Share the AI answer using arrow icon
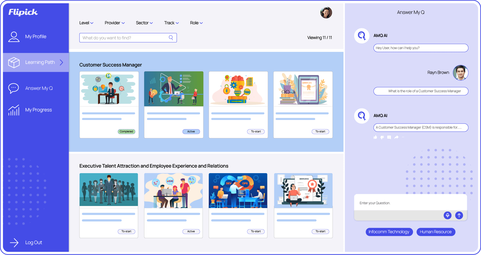The width and height of the screenshot is (481, 255). [396, 137]
